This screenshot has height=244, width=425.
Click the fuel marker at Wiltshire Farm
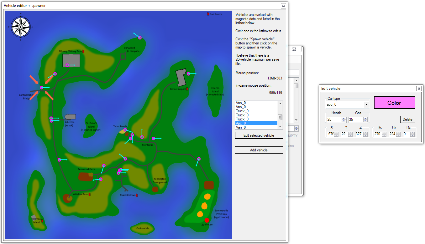[90, 195]
